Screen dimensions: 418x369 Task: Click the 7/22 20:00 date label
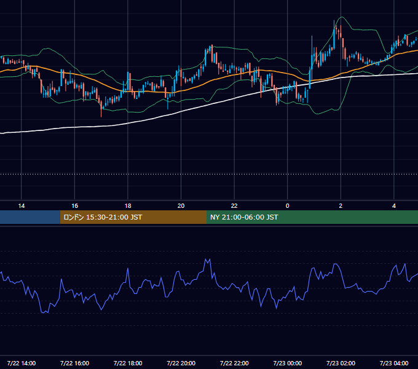(x=181, y=363)
